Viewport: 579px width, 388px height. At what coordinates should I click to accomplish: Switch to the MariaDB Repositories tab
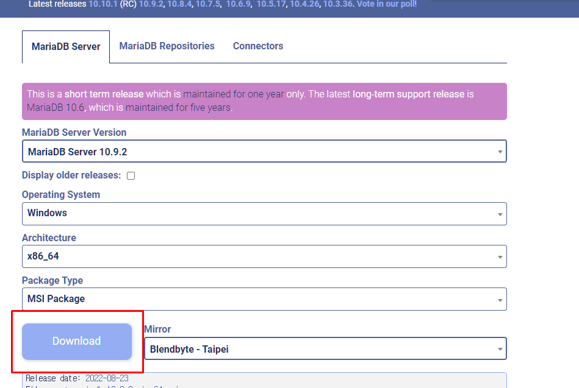tap(167, 46)
